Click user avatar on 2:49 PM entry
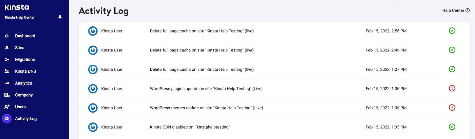The image size is (475, 139). click(93, 50)
